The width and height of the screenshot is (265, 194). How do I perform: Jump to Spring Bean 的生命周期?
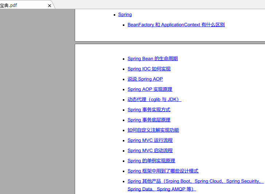[x=153, y=59]
